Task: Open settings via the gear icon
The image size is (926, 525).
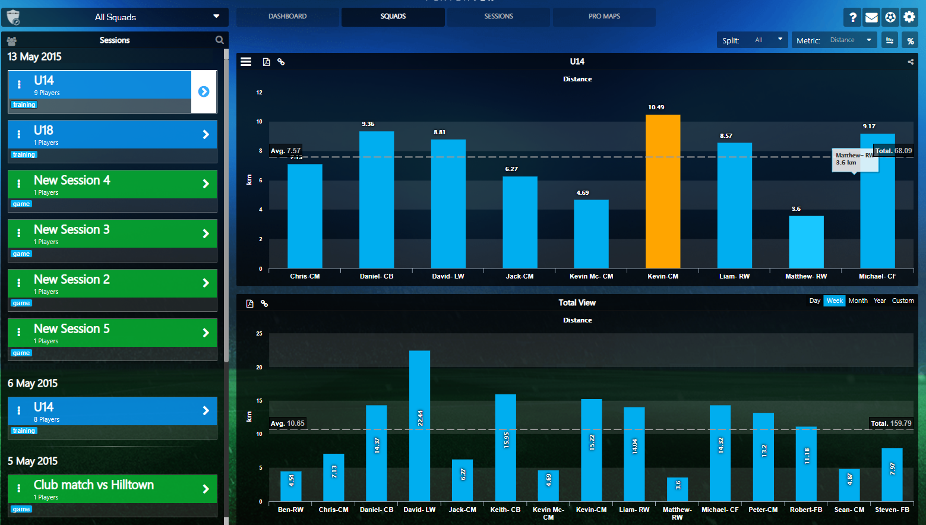Action: click(x=909, y=17)
